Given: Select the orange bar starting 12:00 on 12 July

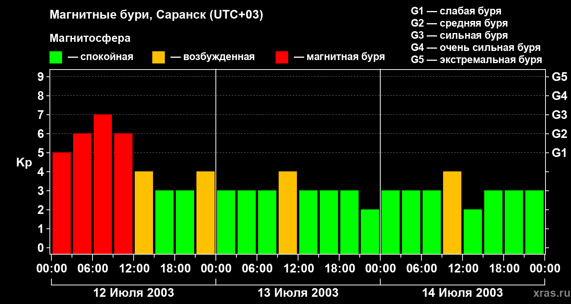Looking at the screenshot, I should pos(144,212).
